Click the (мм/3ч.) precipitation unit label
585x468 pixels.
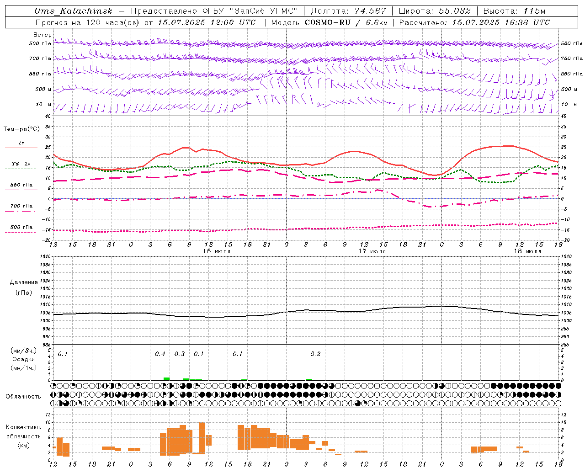[24, 351]
